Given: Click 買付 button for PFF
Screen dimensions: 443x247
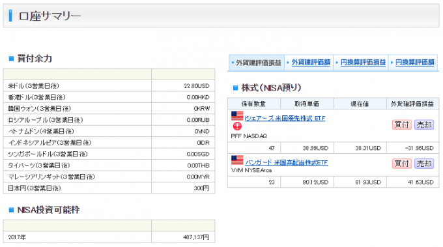Looking at the screenshot, I should [402, 124].
